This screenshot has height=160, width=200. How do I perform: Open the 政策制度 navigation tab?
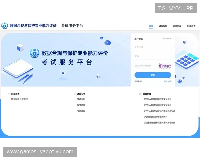point(177,26)
